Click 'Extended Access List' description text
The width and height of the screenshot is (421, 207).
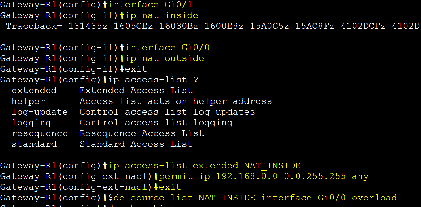(x=136, y=91)
